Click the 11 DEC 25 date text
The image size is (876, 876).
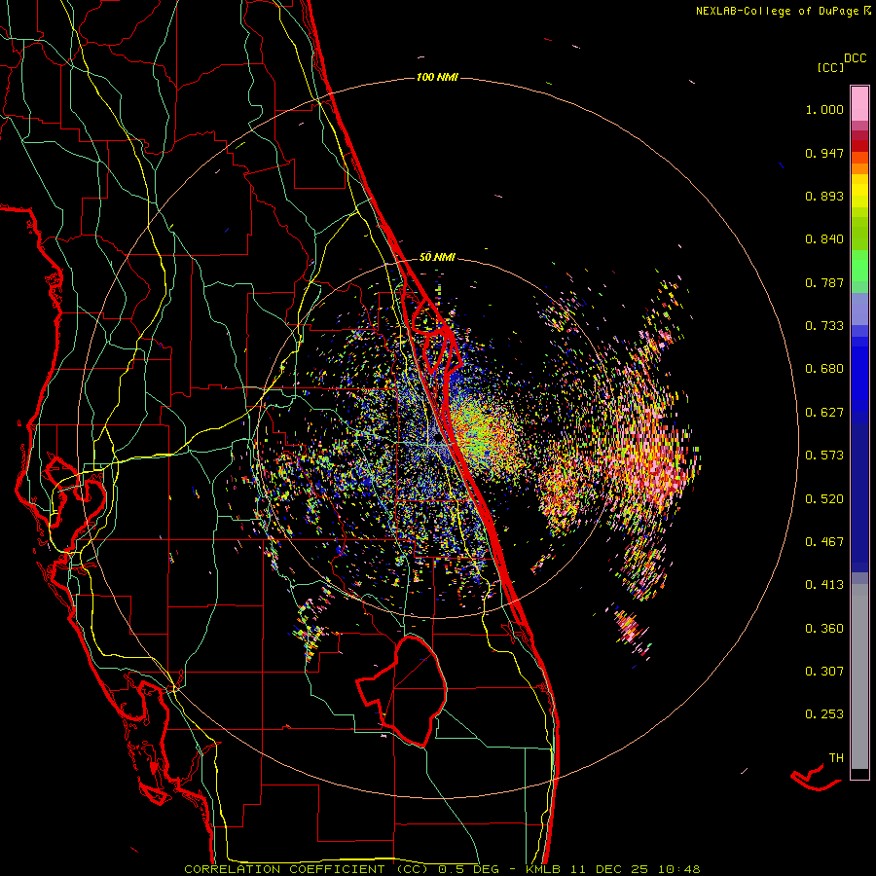[609, 869]
